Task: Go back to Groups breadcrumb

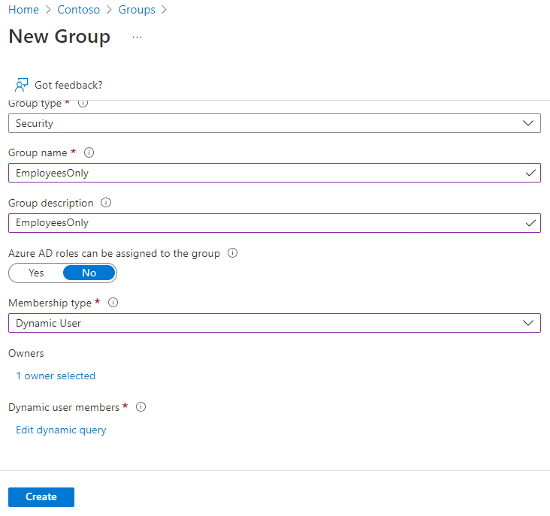Action: pyautogui.click(x=137, y=10)
